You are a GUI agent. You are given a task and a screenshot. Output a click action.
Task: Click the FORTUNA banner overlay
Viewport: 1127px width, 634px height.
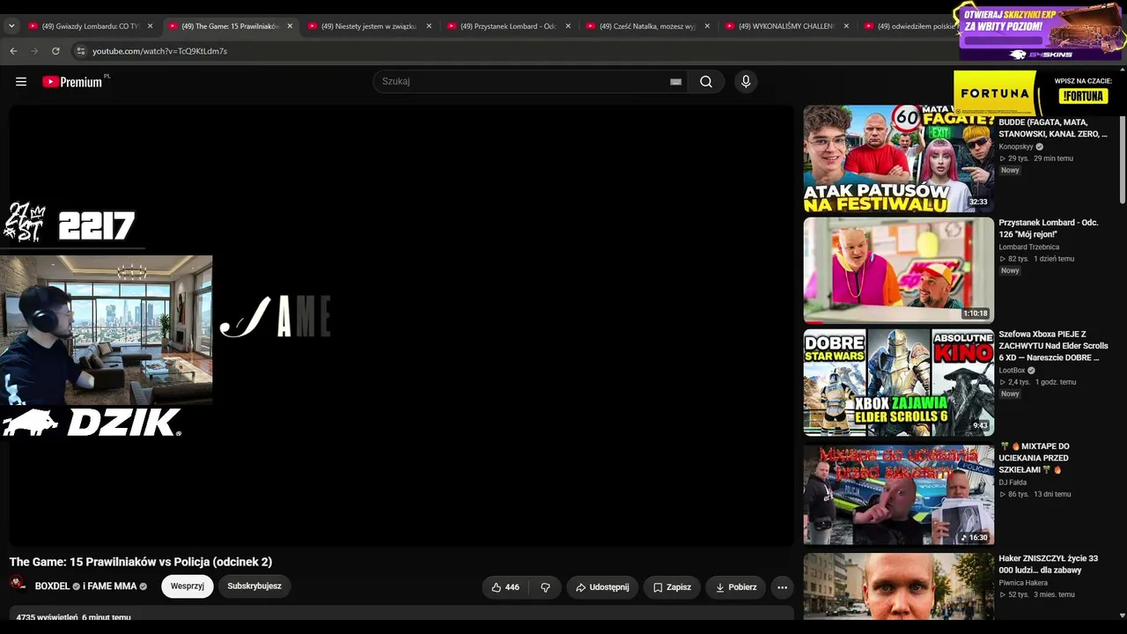(x=1040, y=93)
